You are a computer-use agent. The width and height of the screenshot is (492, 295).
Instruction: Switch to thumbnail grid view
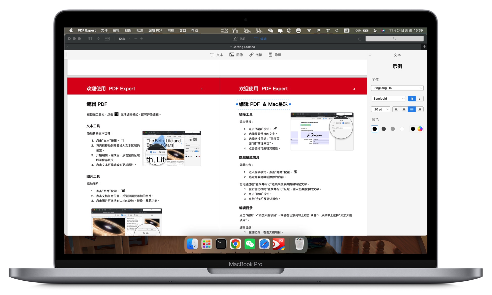coord(98,39)
